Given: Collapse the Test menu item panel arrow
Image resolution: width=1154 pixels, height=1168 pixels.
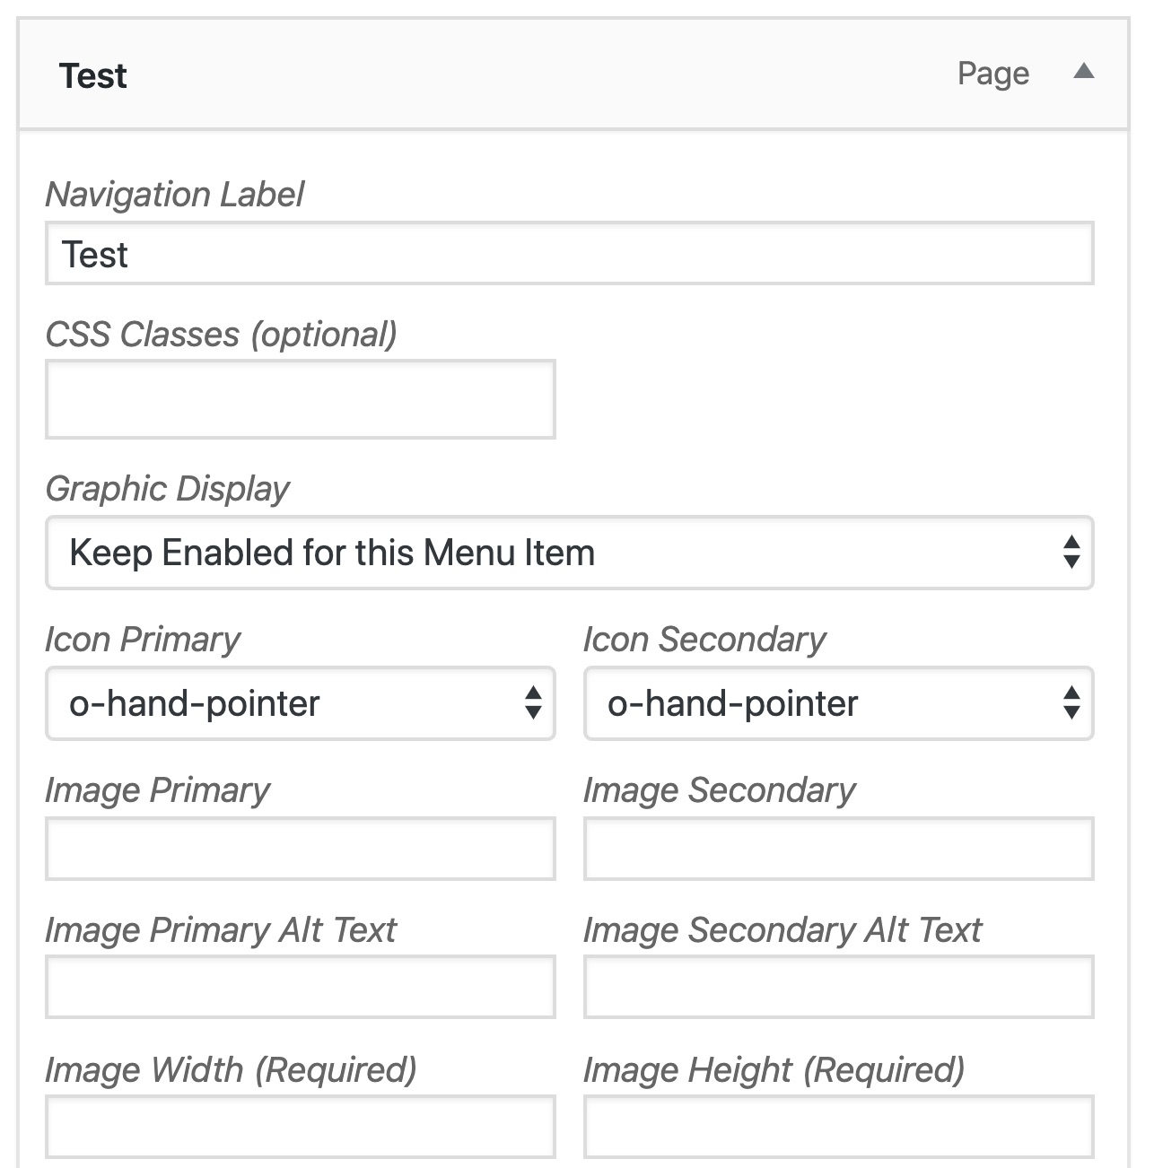Looking at the screenshot, I should 1083,71.
